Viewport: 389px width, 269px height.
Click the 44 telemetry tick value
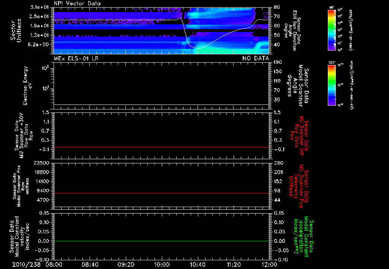tap(277, 200)
